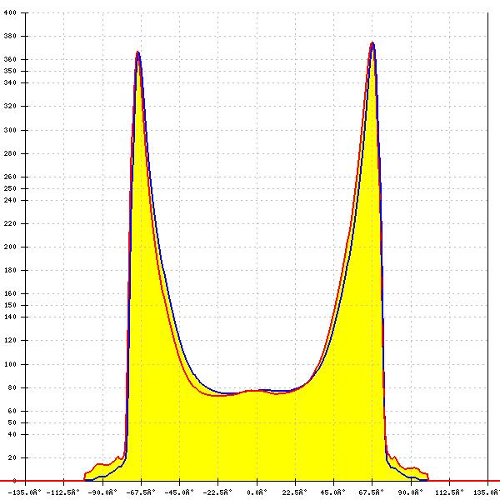This screenshot has width=500, height=500.
Task: Click the exact 20 vertical axis label
Action: click(x=12, y=457)
